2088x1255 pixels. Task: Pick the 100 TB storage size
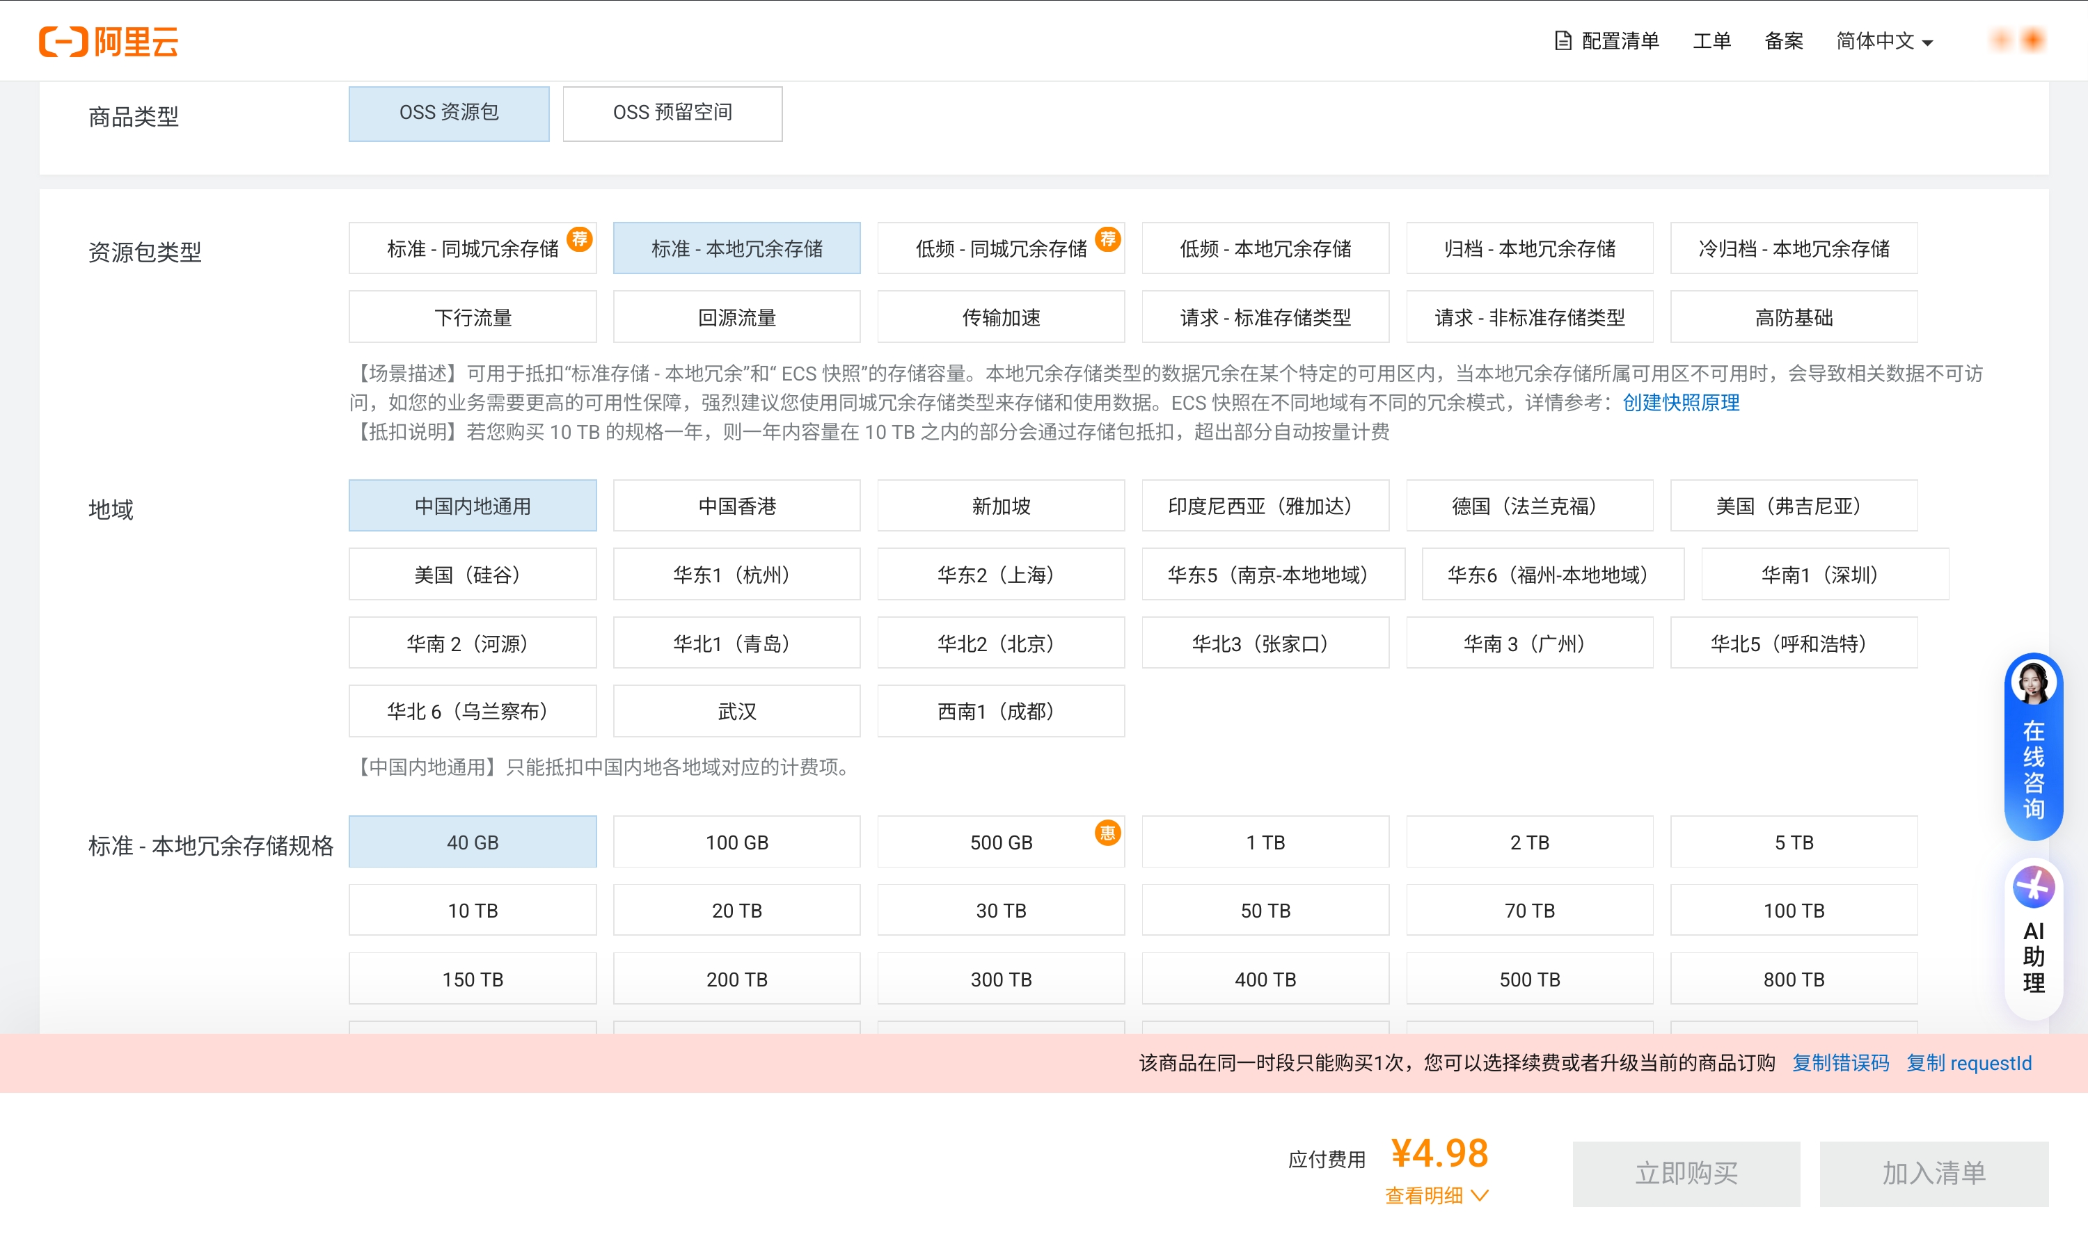tap(1794, 910)
